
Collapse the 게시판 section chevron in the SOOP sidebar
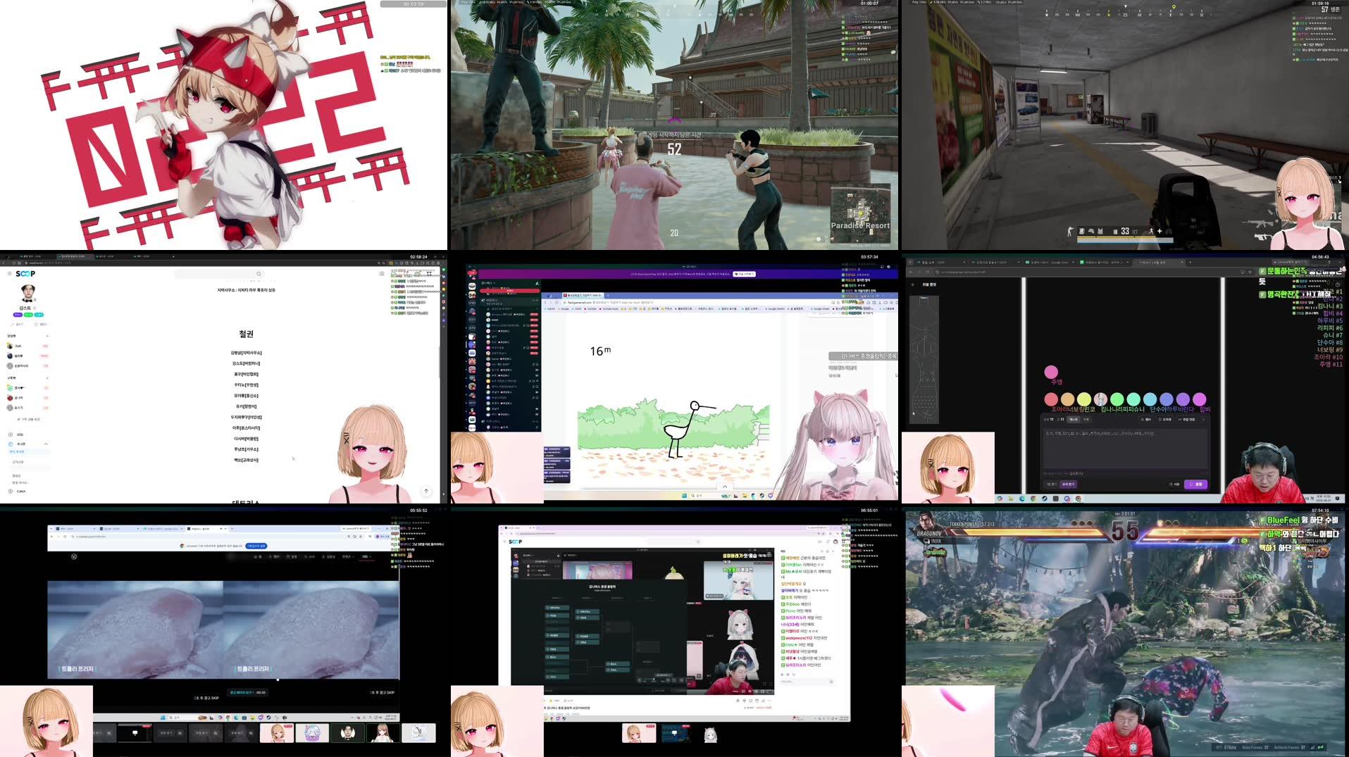[x=46, y=444]
